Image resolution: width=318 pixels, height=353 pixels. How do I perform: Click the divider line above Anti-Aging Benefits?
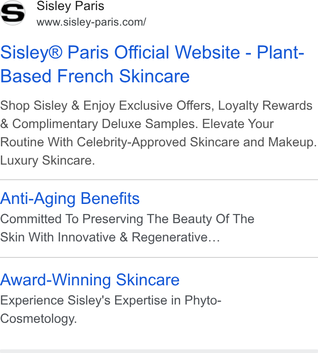click(159, 180)
